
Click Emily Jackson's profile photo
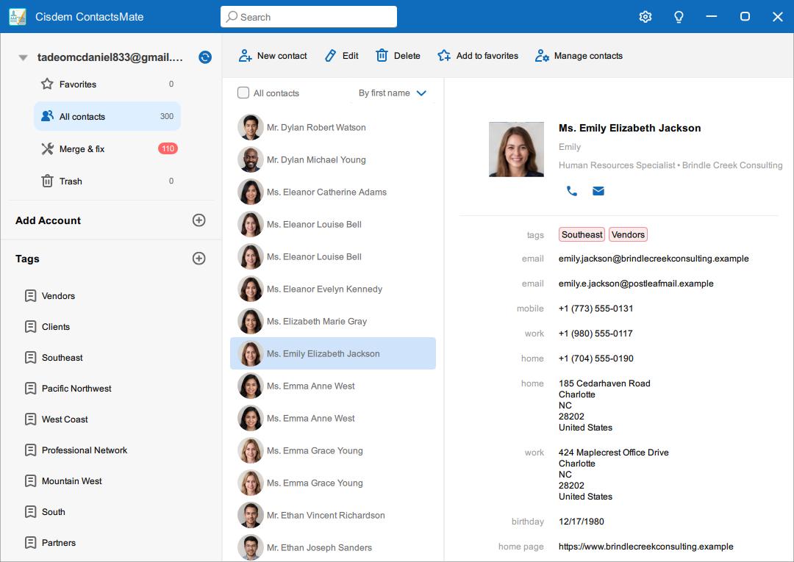[517, 149]
